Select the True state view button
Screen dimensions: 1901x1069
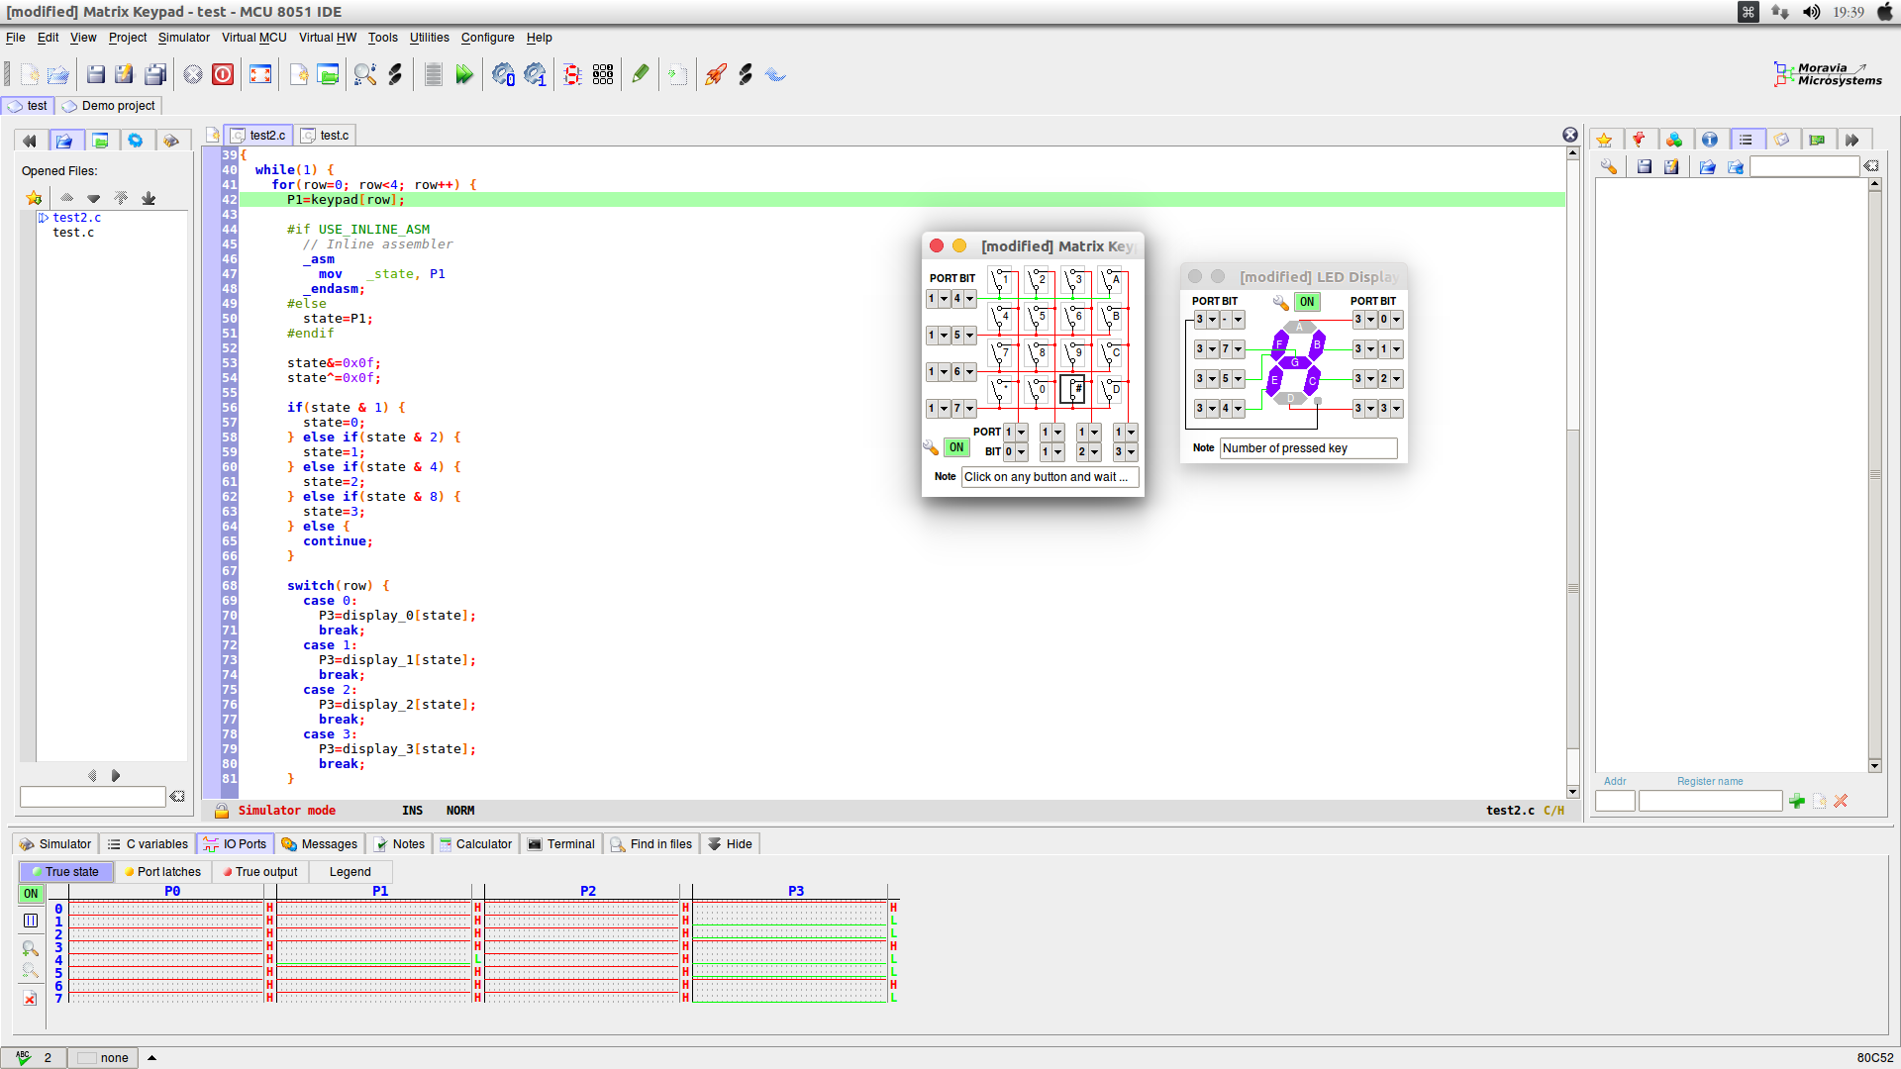coord(65,872)
